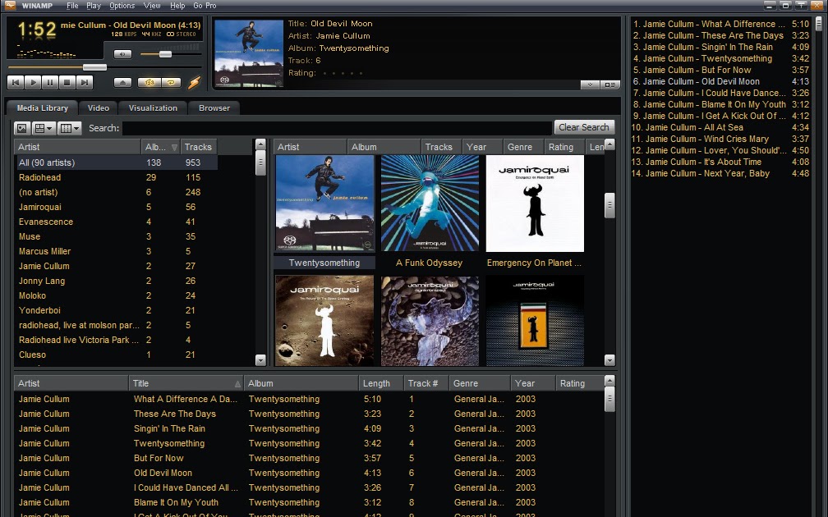Sort the track list by Length
Image resolution: width=828 pixels, height=517 pixels.
click(x=381, y=383)
